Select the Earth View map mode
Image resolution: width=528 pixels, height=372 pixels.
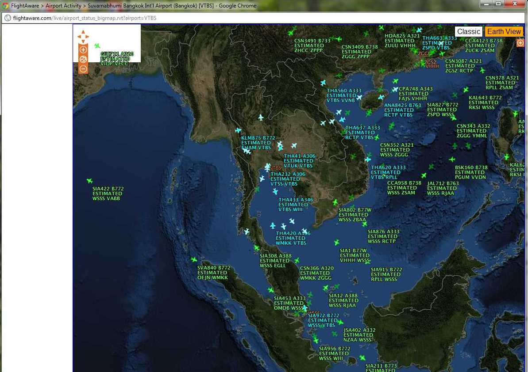point(504,31)
